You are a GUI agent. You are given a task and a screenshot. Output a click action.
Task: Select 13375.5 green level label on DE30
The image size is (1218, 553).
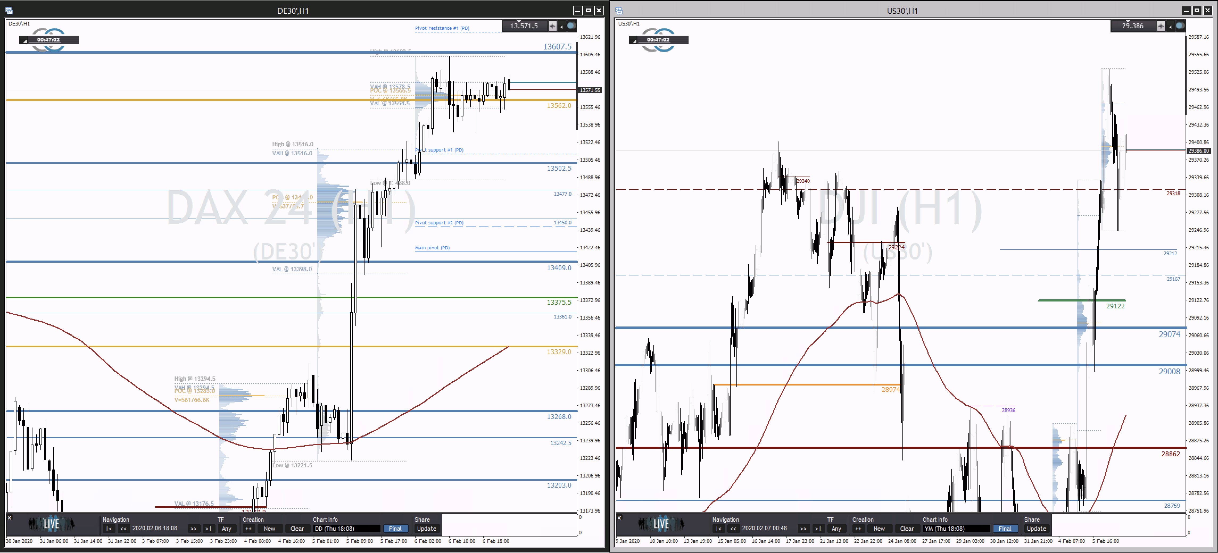tap(559, 302)
